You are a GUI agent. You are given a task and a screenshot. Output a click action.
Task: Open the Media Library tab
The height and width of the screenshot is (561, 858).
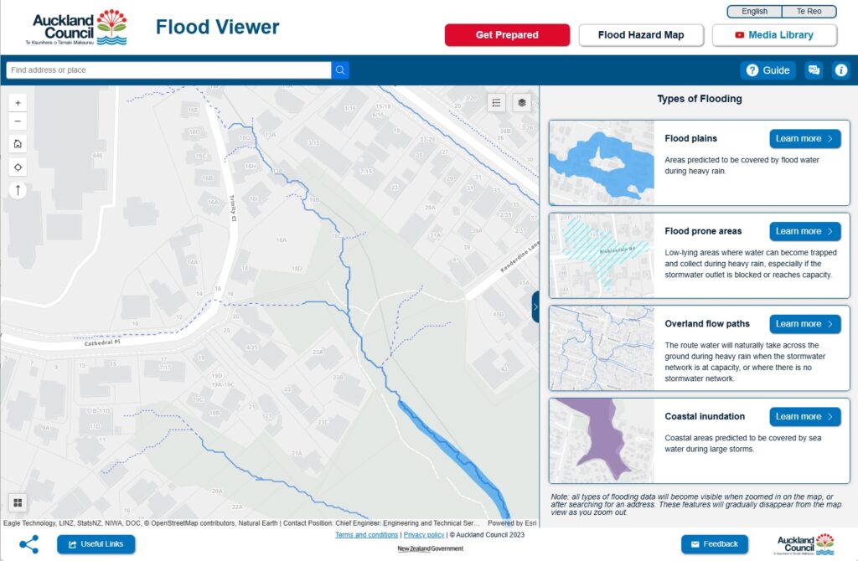[x=774, y=35]
